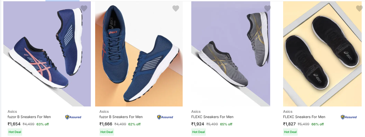365x137 pixels.
Task: Add grey FLEXC sneakers to wishlist
Action: pos(267,8)
